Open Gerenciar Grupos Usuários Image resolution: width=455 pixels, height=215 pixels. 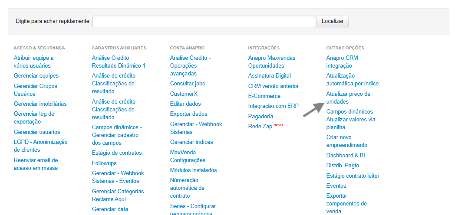(x=35, y=90)
